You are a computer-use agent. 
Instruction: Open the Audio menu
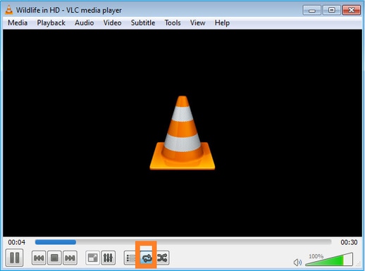pyautogui.click(x=84, y=23)
